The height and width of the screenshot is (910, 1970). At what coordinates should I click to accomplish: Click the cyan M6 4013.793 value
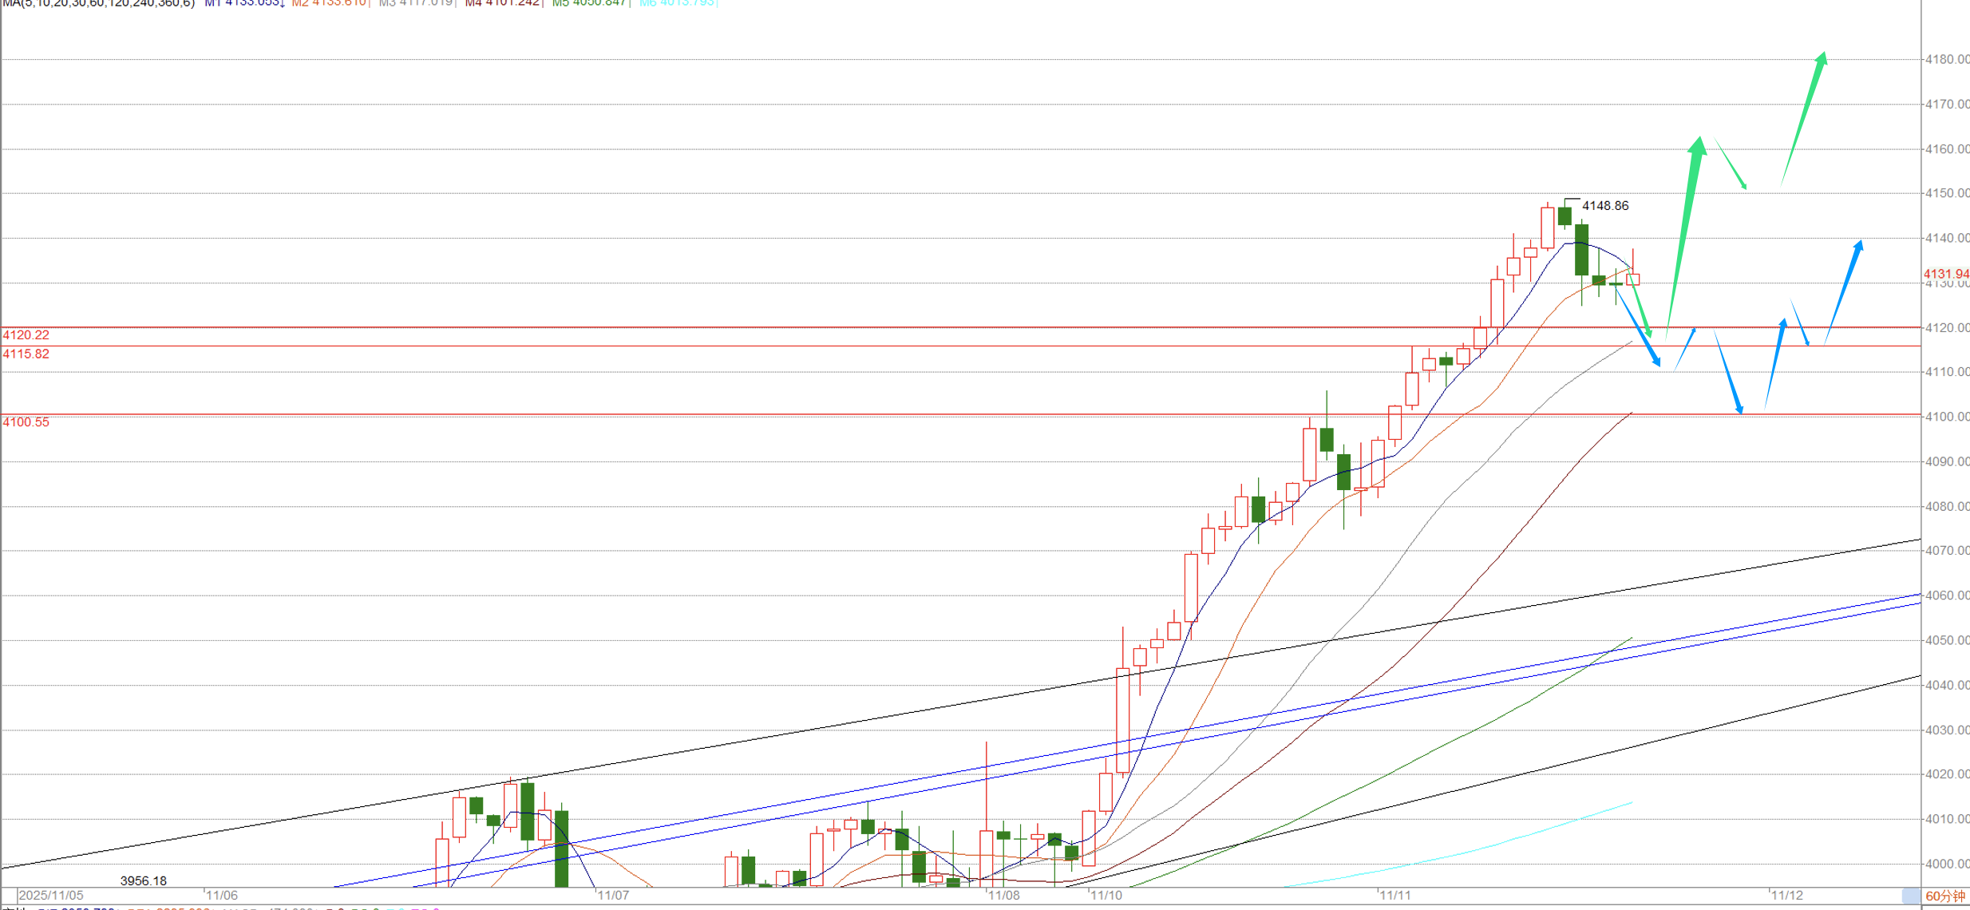677,3
